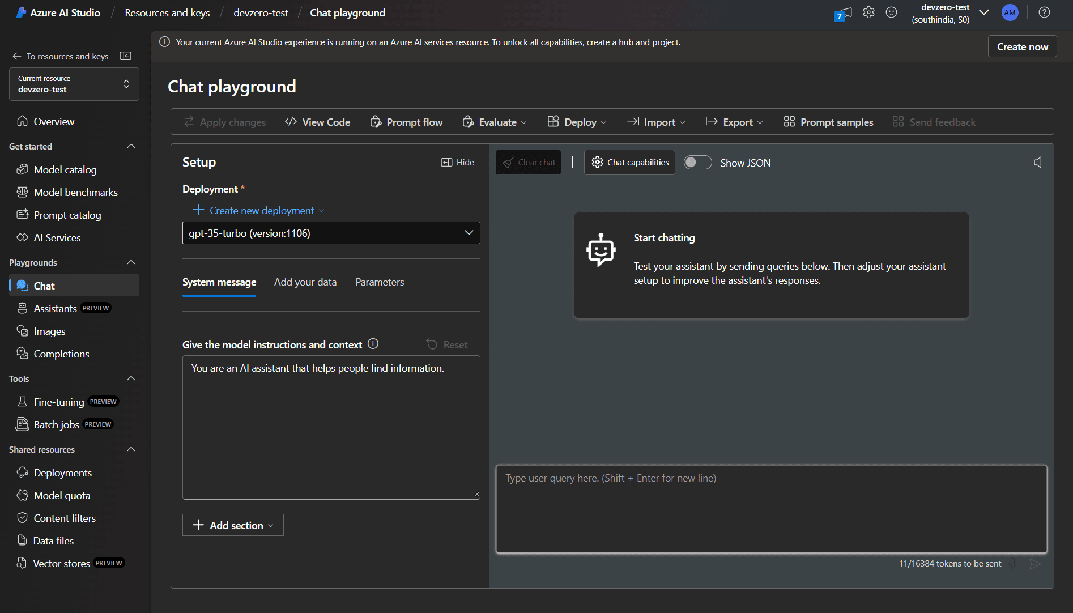Open Prompt samples
1073x613 pixels.
pyautogui.click(x=828, y=122)
